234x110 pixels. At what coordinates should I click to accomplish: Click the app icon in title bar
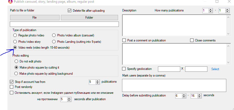click(x=10, y=2)
